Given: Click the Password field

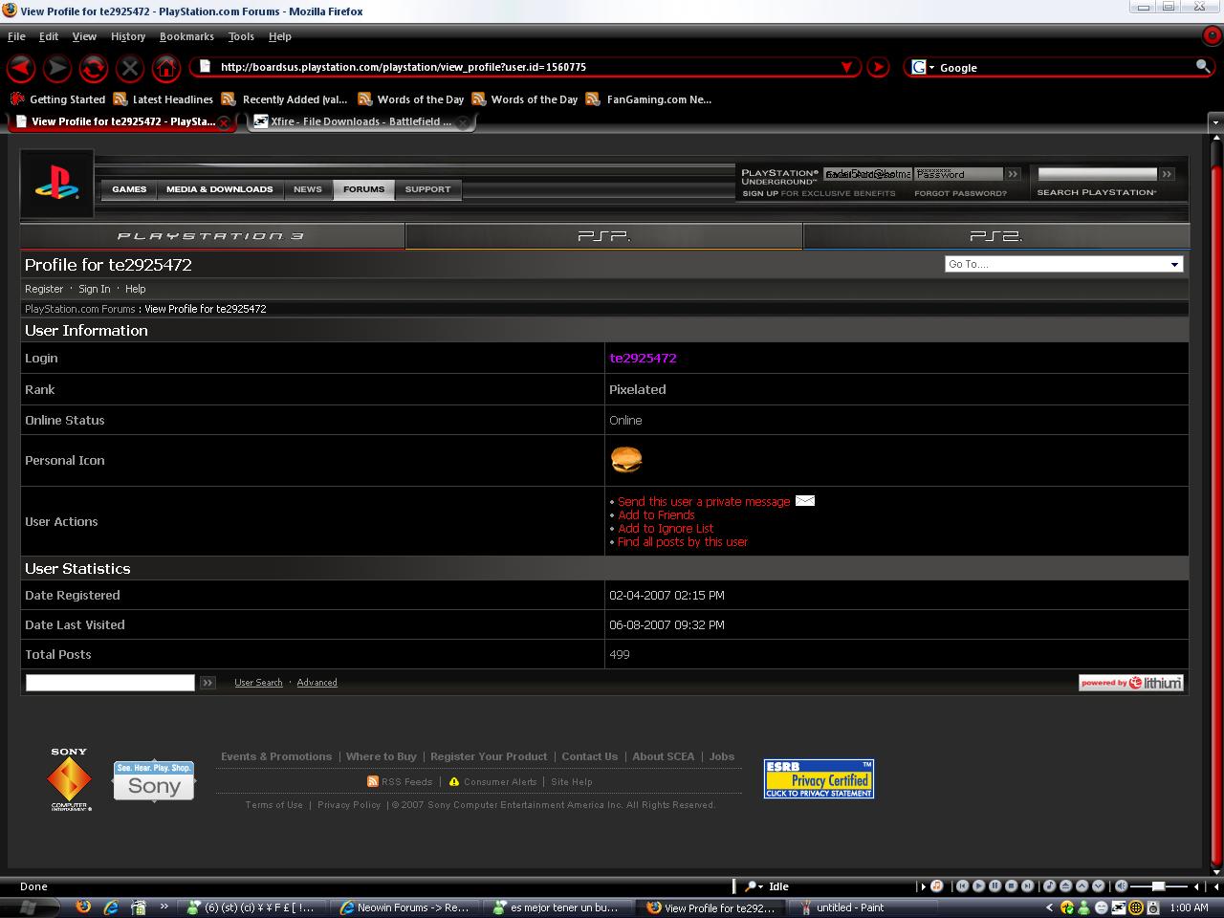Looking at the screenshot, I should (x=959, y=174).
